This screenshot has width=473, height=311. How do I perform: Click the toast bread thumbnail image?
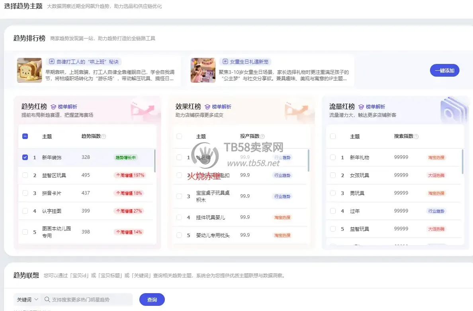29,70
